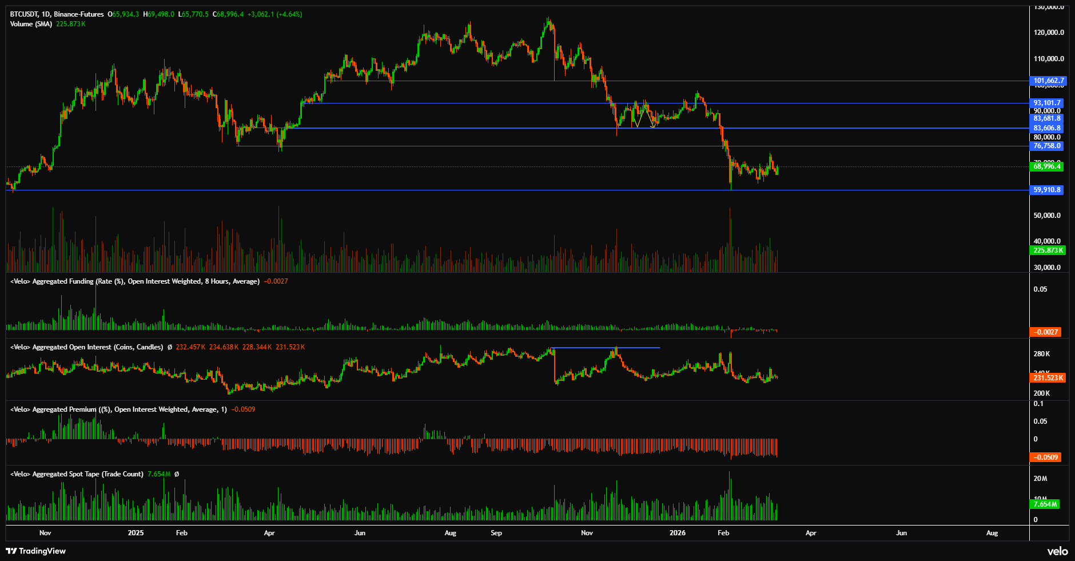Click the low value 65,770.5 in legend
The height and width of the screenshot is (561, 1075).
coord(196,14)
